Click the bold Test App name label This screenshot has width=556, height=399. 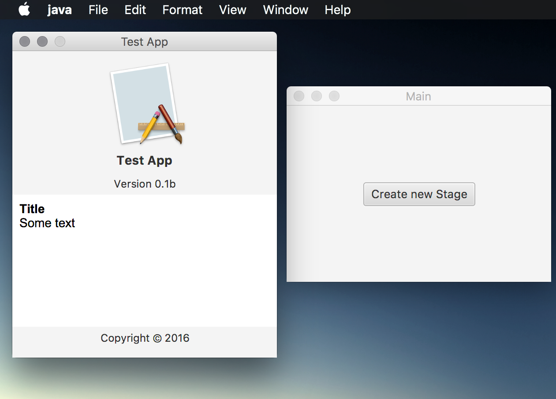click(x=145, y=161)
